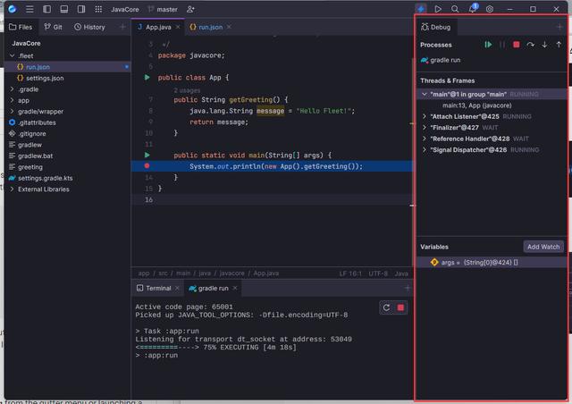This screenshot has width=572, height=404.
Task: Expand External Libraries node
Action: [x=12, y=189]
